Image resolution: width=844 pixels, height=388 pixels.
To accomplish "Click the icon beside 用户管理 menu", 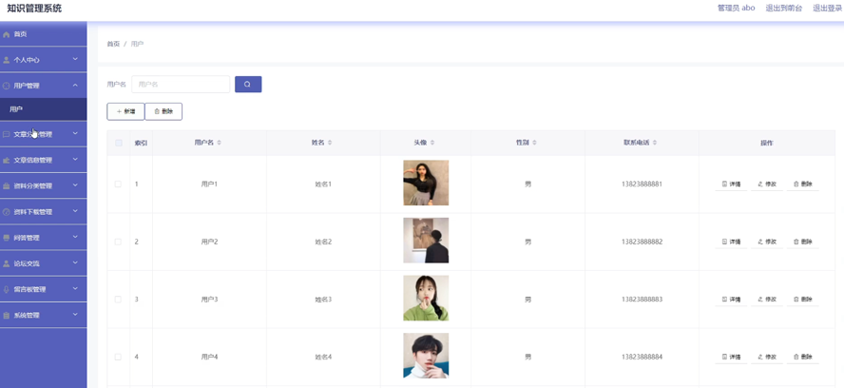I will pos(7,86).
